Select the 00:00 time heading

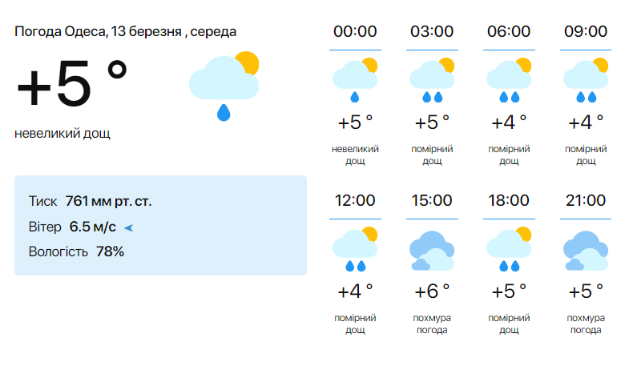(355, 32)
